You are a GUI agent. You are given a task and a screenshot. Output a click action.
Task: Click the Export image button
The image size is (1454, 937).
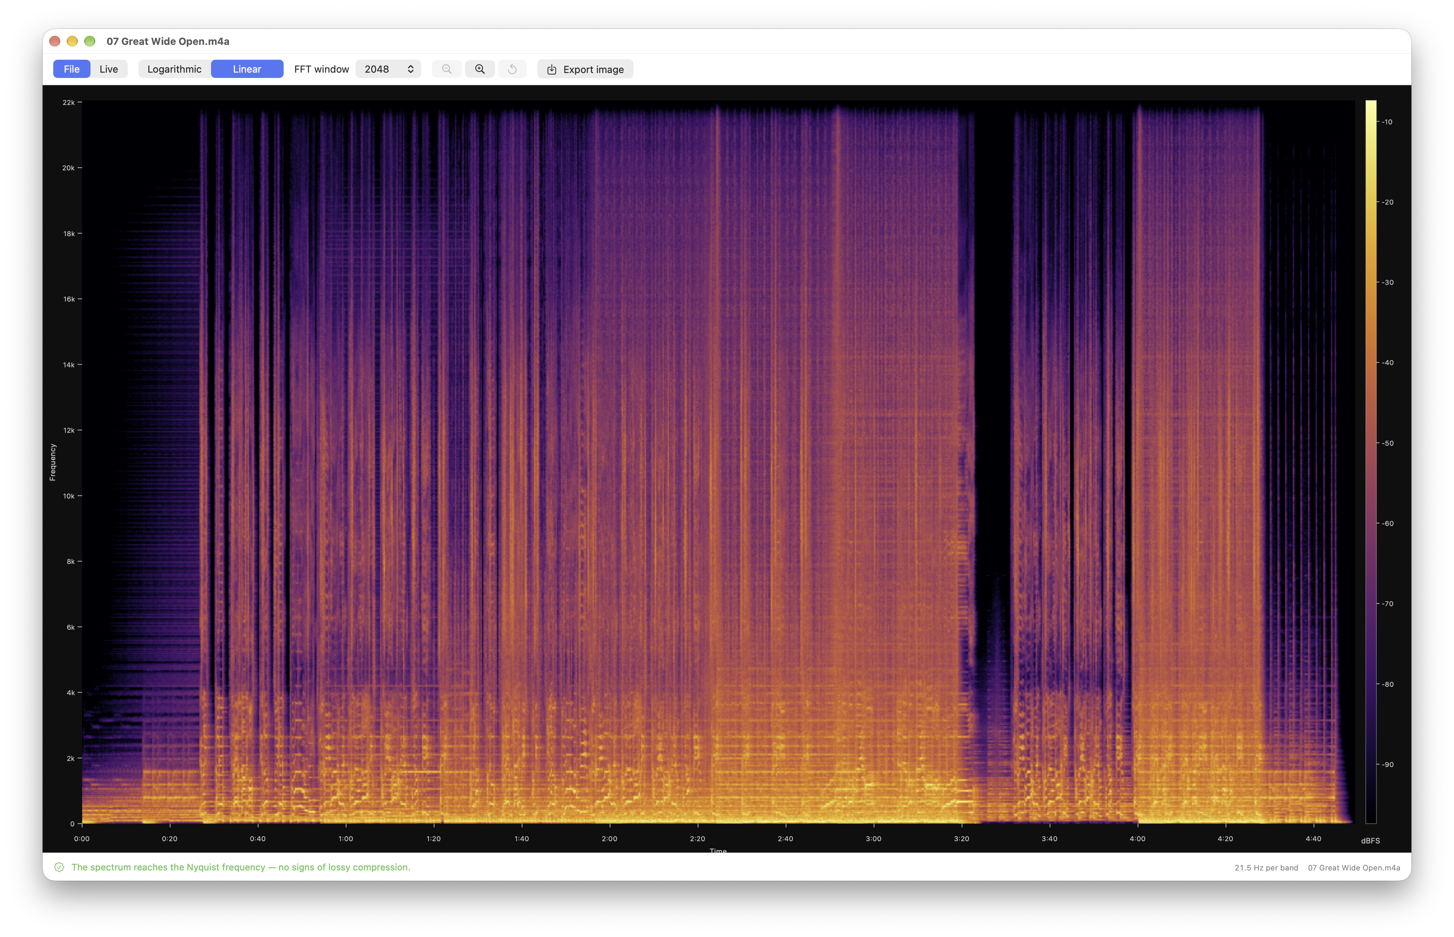pyautogui.click(x=585, y=69)
